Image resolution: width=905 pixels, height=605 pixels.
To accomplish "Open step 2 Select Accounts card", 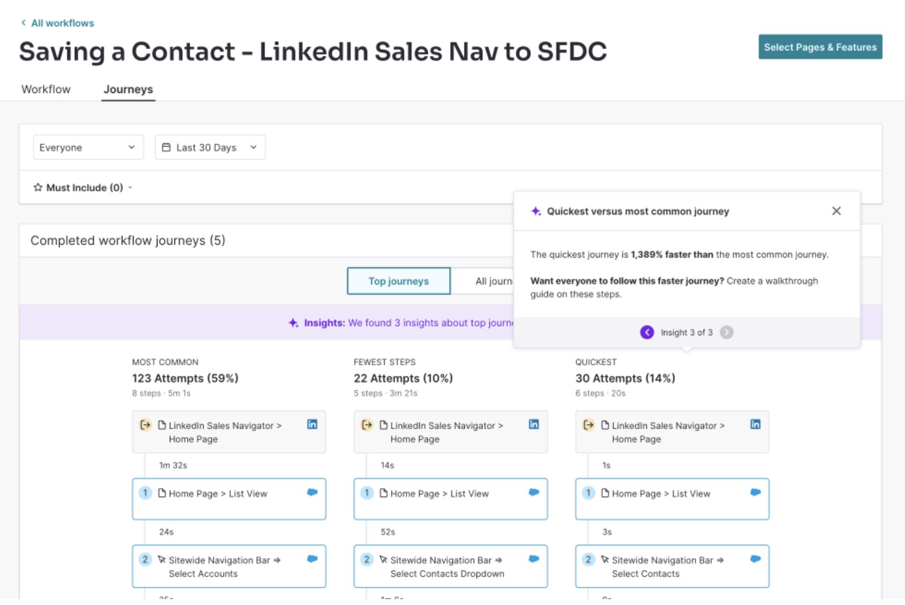I will (229, 566).
